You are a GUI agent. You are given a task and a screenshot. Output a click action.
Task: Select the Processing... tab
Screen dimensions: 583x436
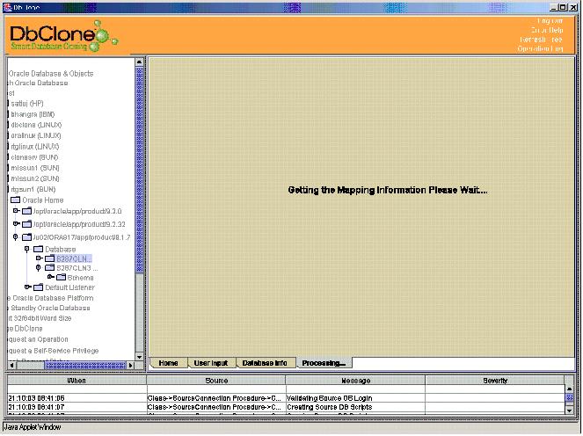pos(324,363)
